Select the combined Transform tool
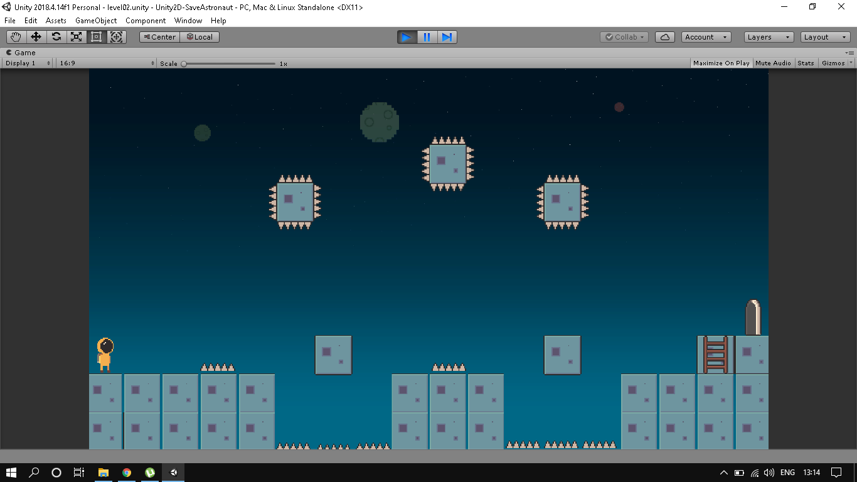 click(x=117, y=37)
